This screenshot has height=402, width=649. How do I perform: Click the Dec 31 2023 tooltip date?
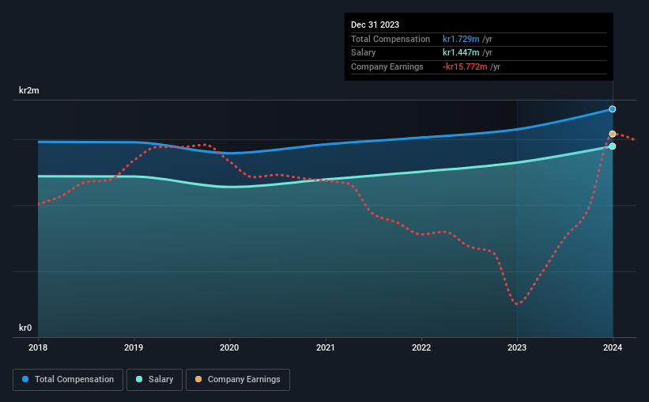(x=375, y=25)
